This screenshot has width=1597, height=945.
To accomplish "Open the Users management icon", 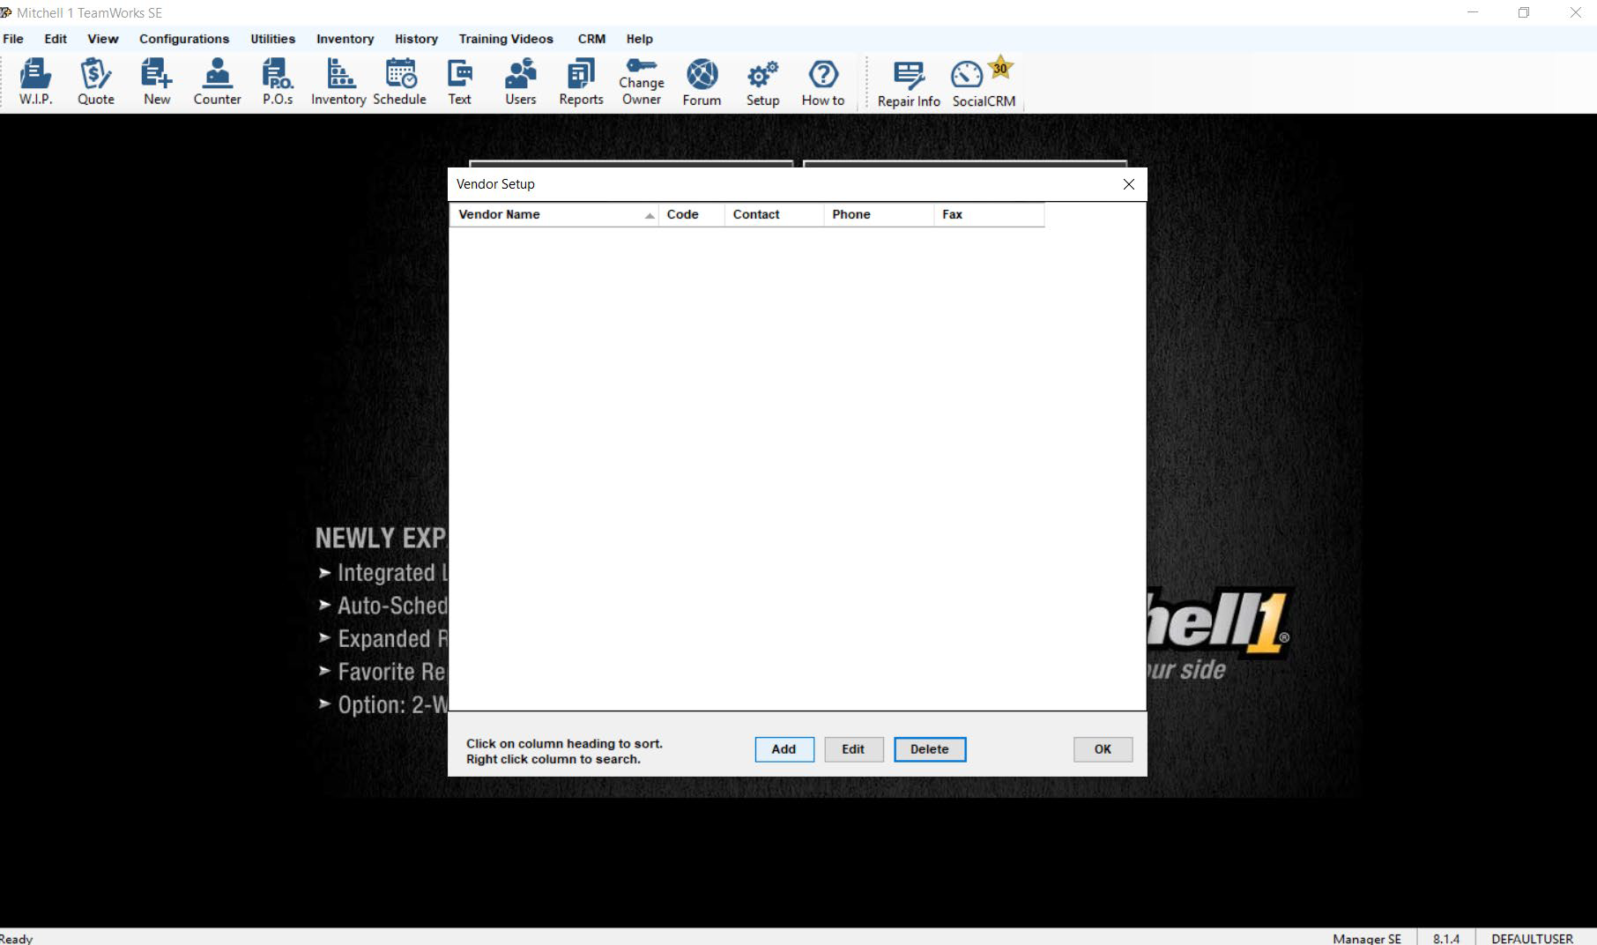I will point(520,81).
